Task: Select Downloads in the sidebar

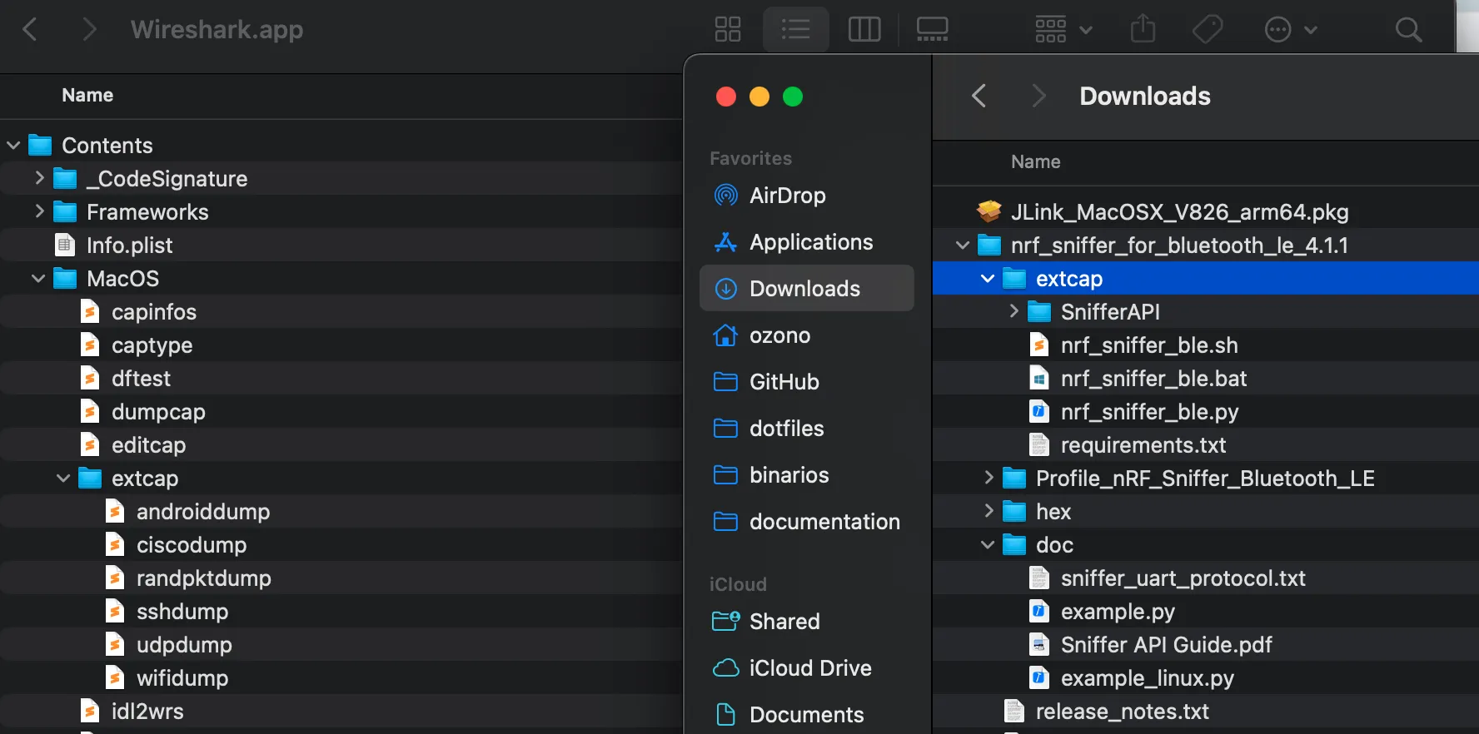Action: coord(806,289)
